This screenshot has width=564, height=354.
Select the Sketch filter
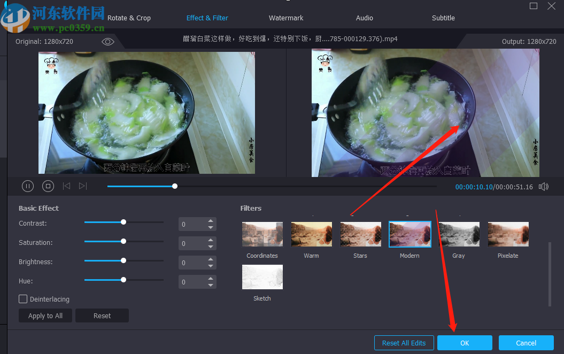pyautogui.click(x=262, y=276)
